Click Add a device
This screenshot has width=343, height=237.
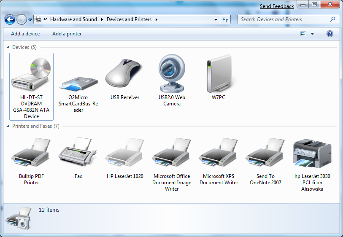(x=25, y=34)
